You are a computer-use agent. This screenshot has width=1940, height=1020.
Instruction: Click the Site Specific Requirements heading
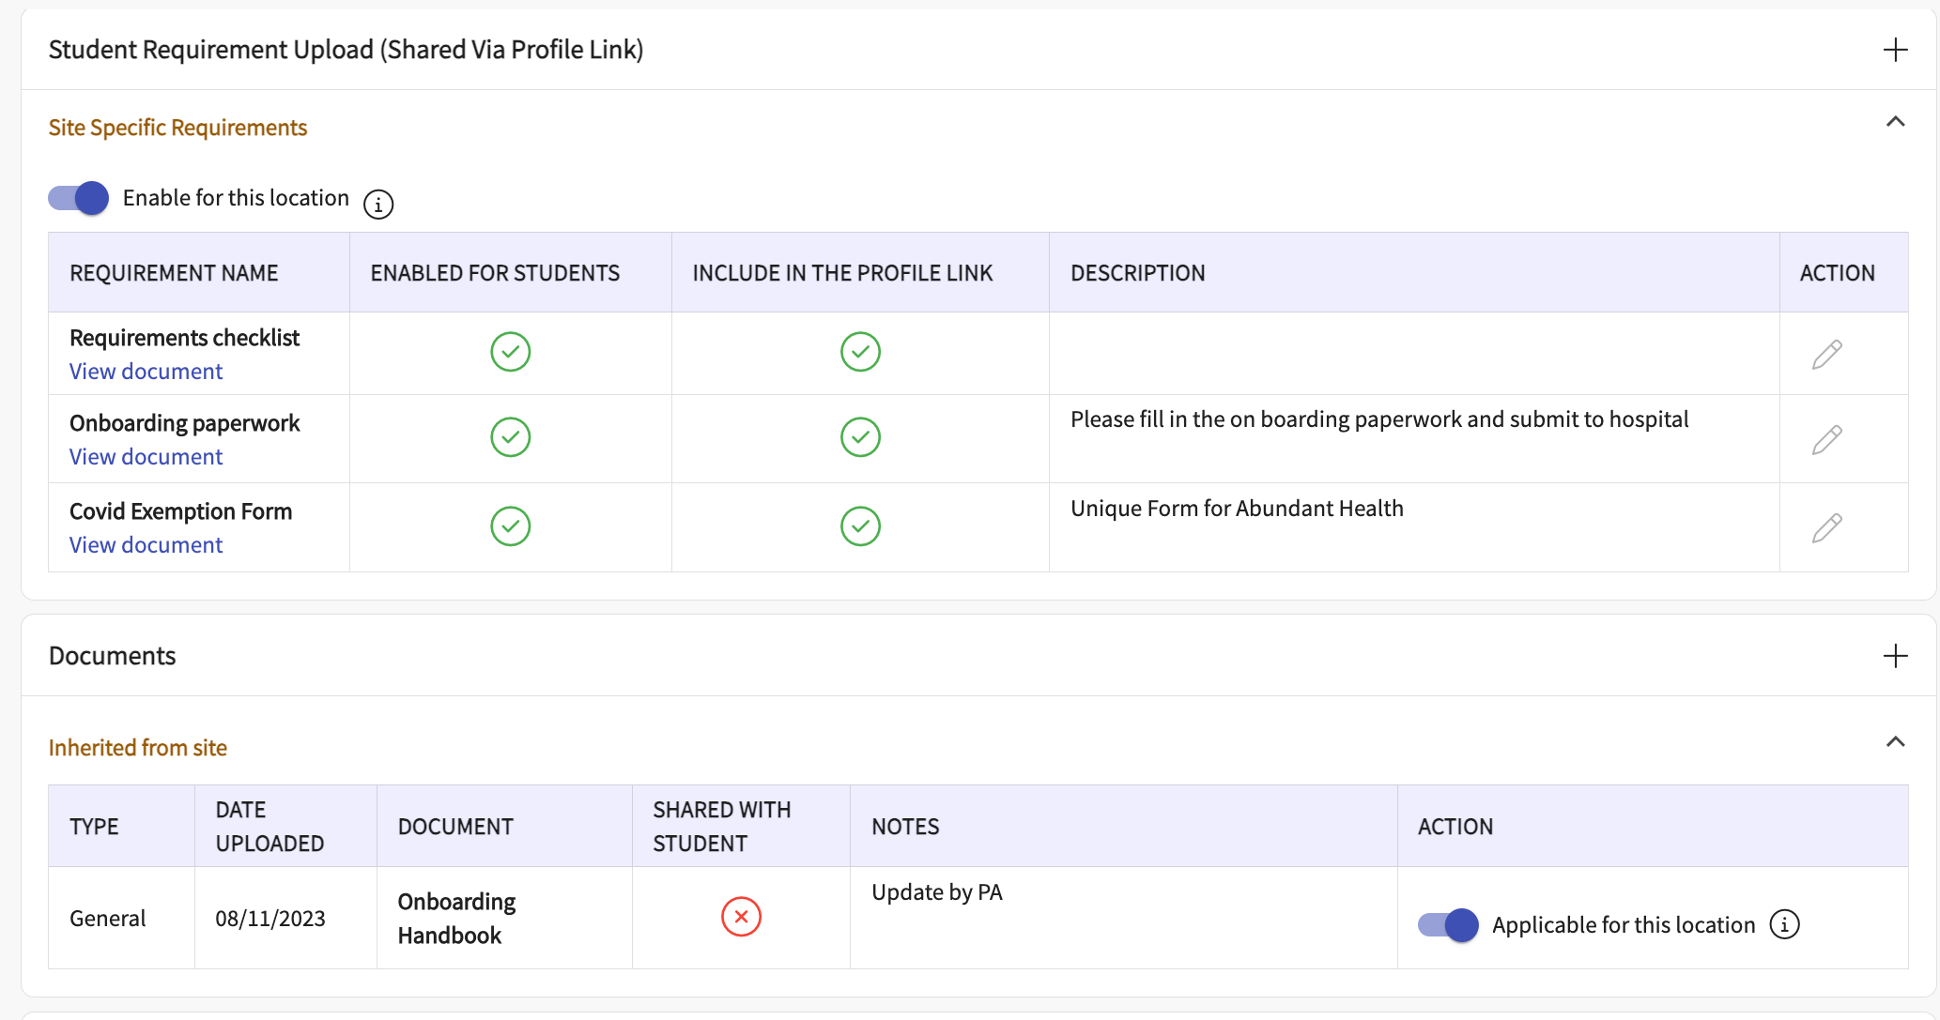pyautogui.click(x=177, y=128)
